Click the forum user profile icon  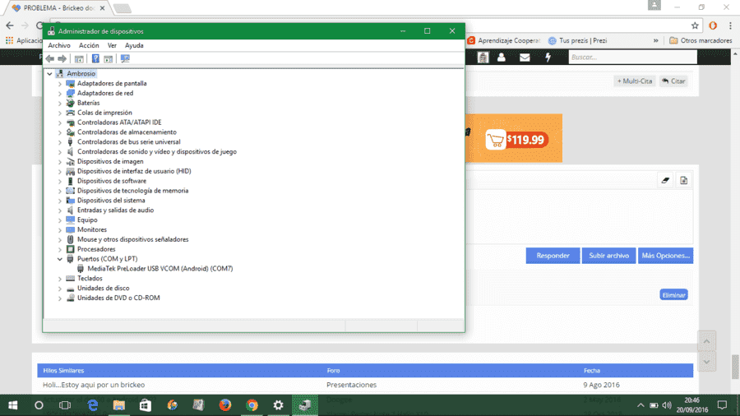[502, 58]
